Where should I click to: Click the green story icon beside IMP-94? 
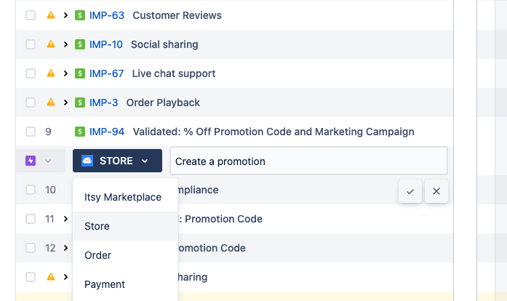click(80, 132)
